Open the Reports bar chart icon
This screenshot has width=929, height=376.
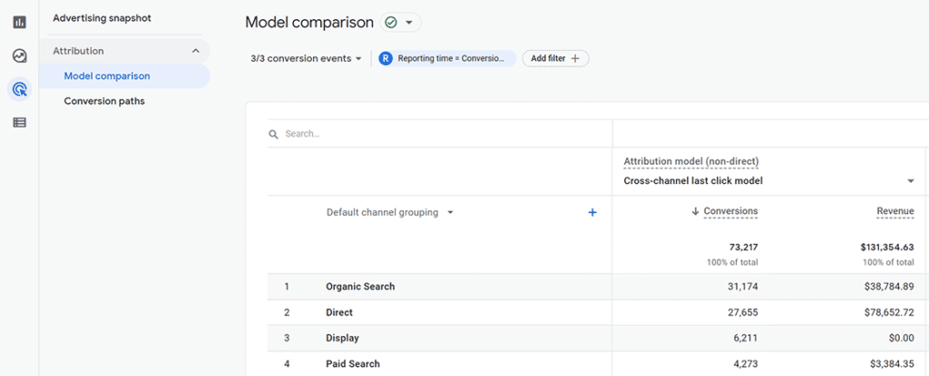pos(20,23)
